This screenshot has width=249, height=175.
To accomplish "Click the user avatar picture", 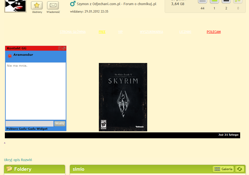I will (15, 6).
